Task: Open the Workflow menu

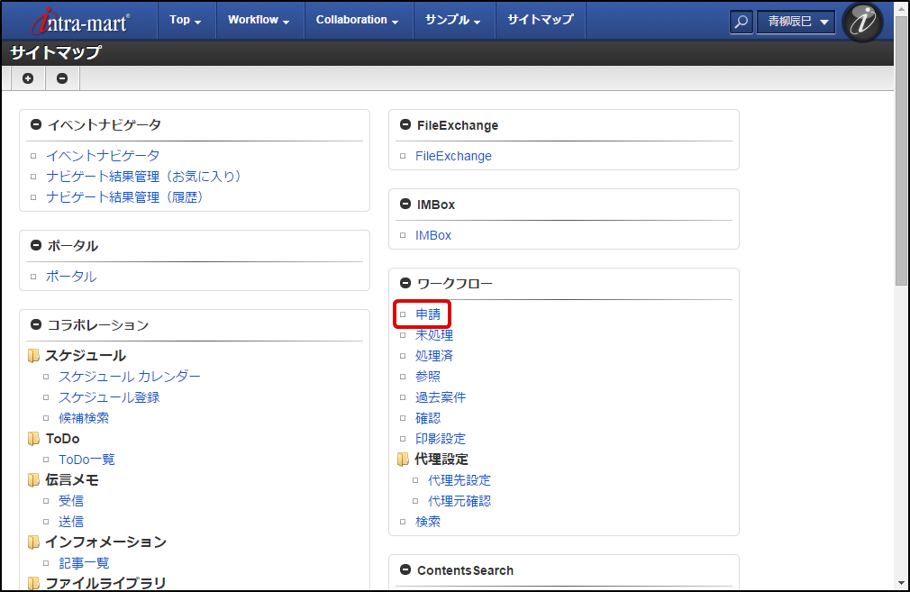Action: coord(259,20)
